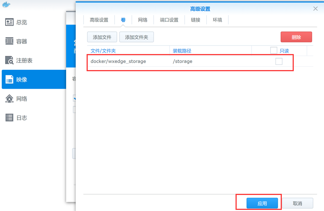Click the /storage mount path cell

[x=183, y=61]
